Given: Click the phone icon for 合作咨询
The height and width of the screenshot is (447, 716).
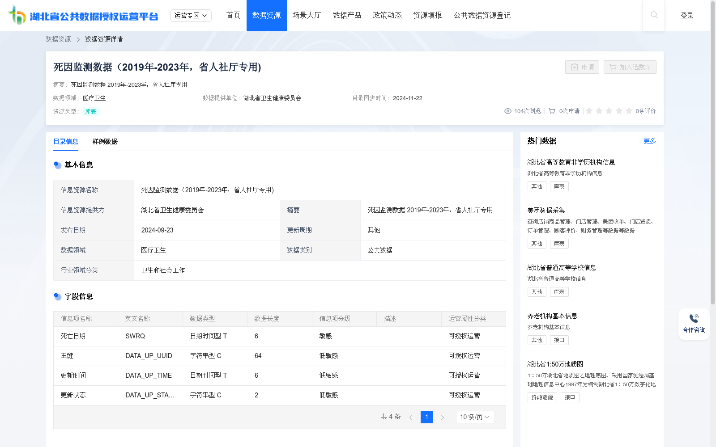Looking at the screenshot, I should click(x=694, y=318).
